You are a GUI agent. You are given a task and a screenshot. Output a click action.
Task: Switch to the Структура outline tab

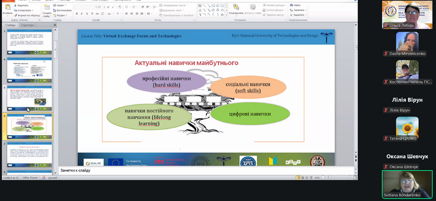tap(27, 25)
